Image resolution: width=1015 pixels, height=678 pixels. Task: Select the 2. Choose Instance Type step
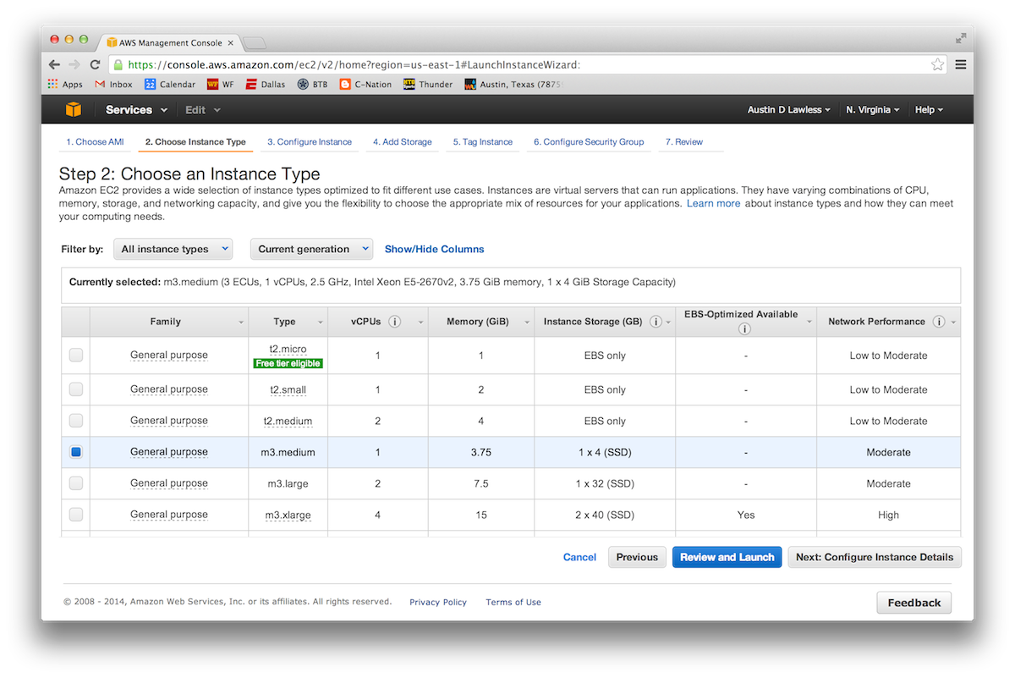pyautogui.click(x=195, y=142)
